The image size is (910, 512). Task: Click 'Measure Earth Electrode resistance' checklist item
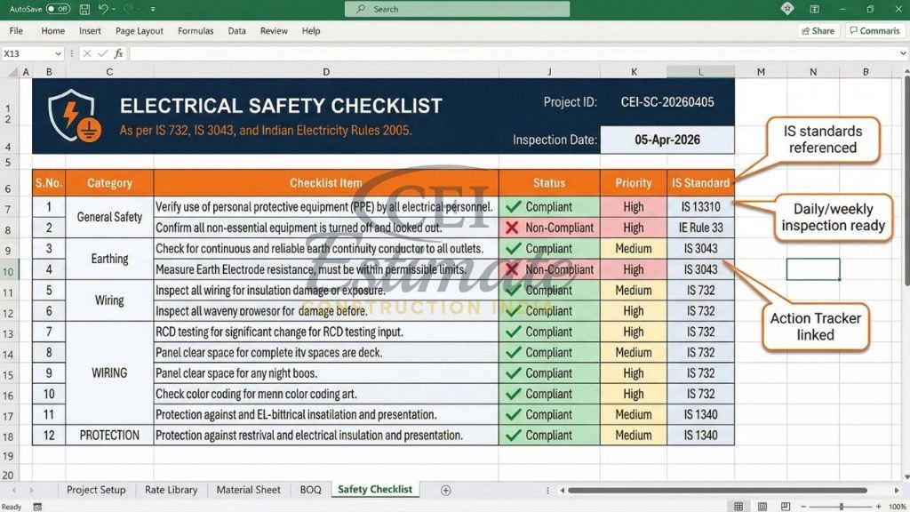326,269
